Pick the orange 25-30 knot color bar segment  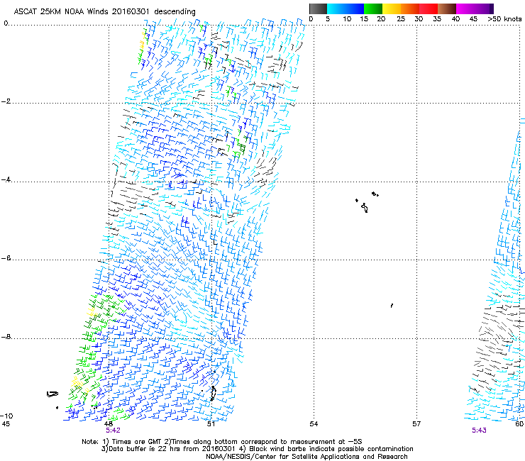(x=410, y=9)
